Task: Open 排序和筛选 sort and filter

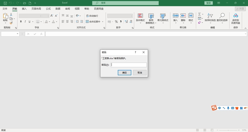Action: (x=210, y=19)
